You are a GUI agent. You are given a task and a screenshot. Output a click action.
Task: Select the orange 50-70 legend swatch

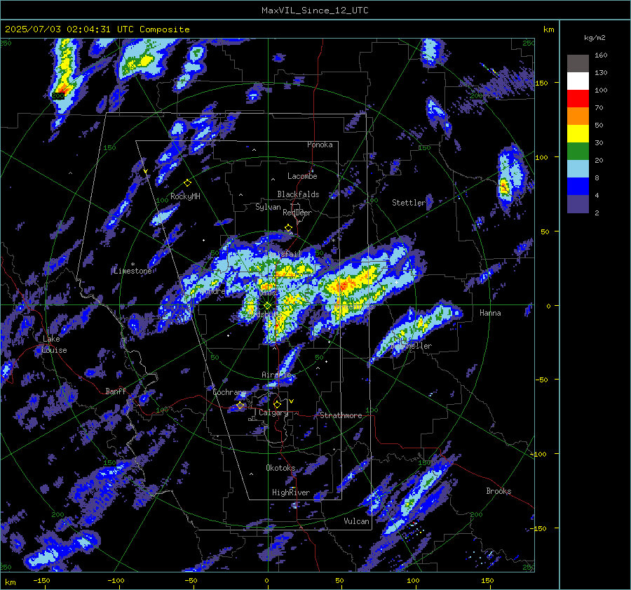pos(578,116)
